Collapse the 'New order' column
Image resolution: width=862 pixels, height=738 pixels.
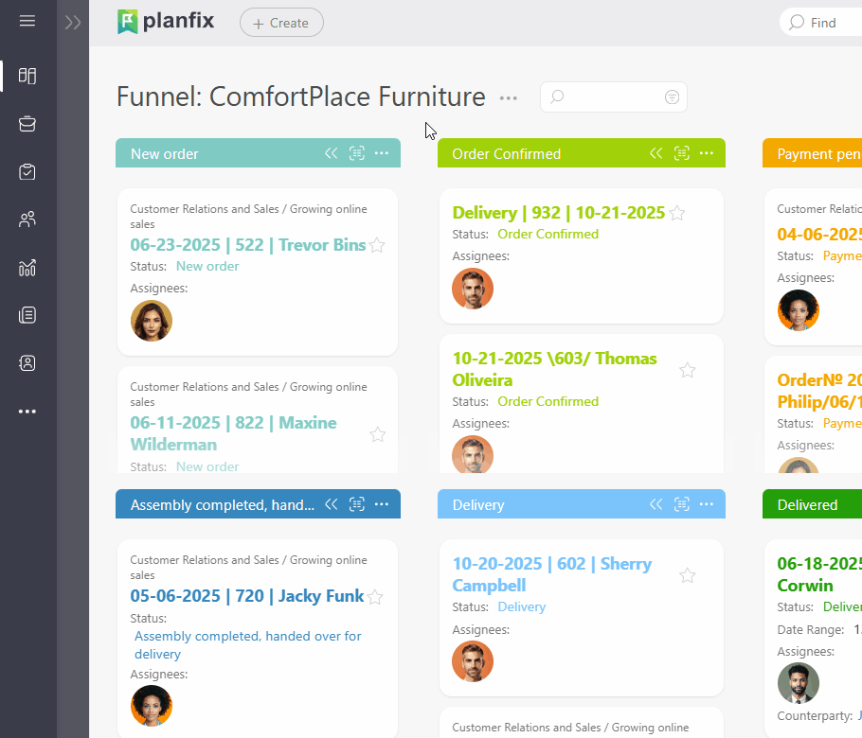click(x=331, y=152)
